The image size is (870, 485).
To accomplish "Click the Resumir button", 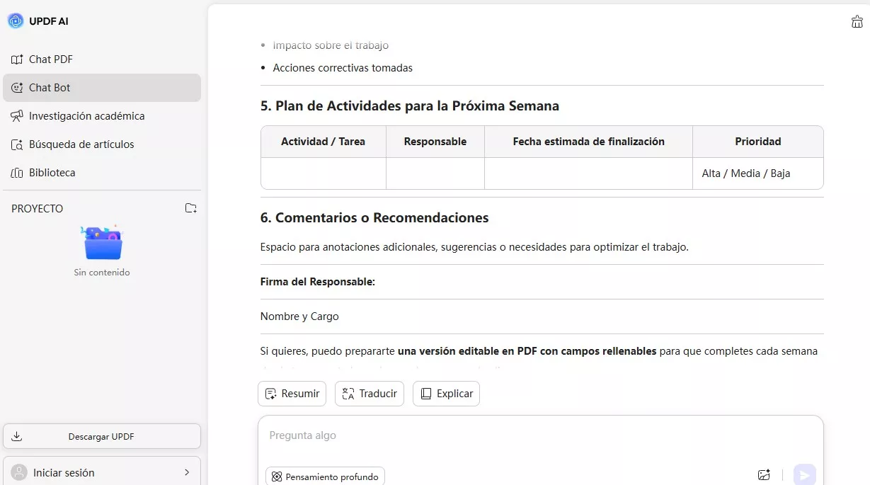I will (x=292, y=394).
